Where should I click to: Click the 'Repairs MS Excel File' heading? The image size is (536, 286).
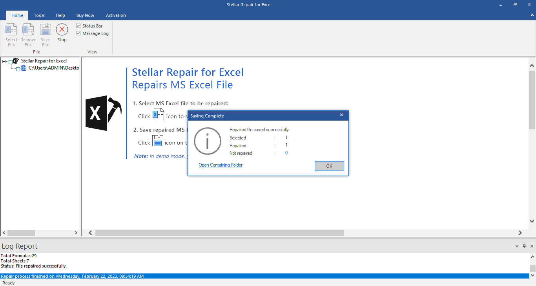click(x=182, y=85)
